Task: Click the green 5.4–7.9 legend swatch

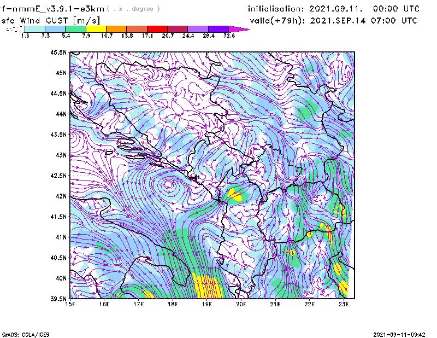Action: click(75, 29)
